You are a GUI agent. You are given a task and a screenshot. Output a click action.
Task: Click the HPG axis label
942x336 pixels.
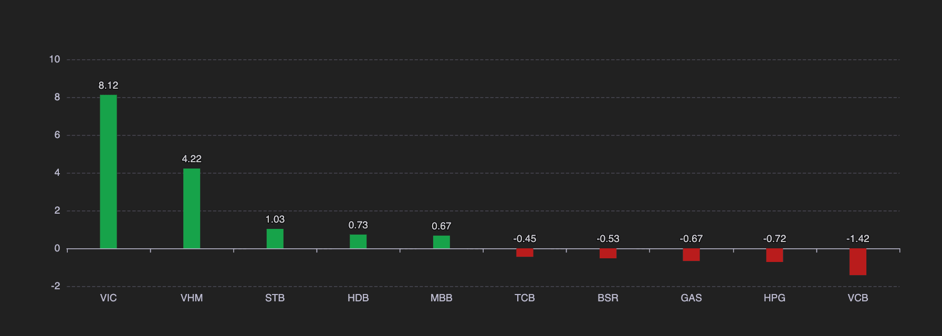774,298
